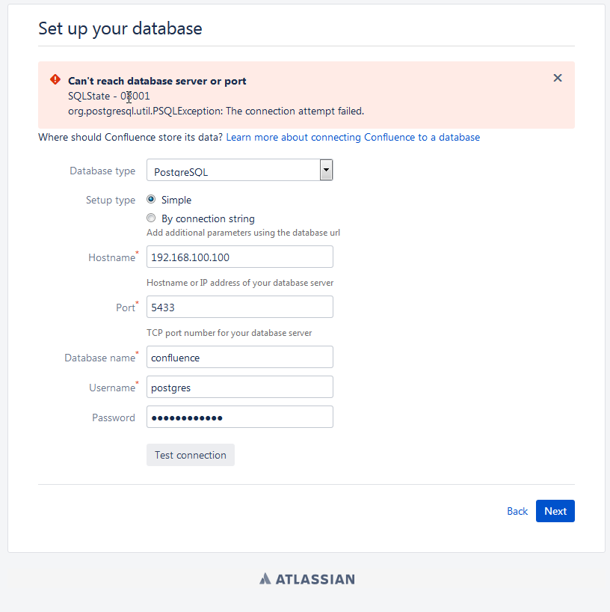Click the Test connection button
The width and height of the screenshot is (610, 612).
[x=191, y=455]
